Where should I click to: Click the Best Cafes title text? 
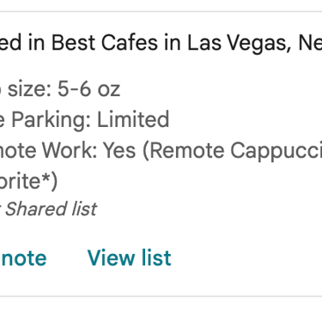pyautogui.click(x=105, y=42)
